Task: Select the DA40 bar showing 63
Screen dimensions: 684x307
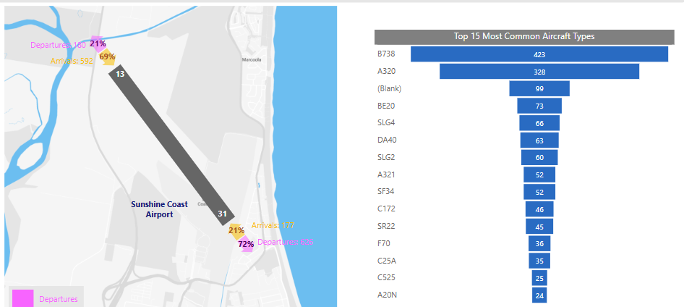Action: pyautogui.click(x=539, y=140)
